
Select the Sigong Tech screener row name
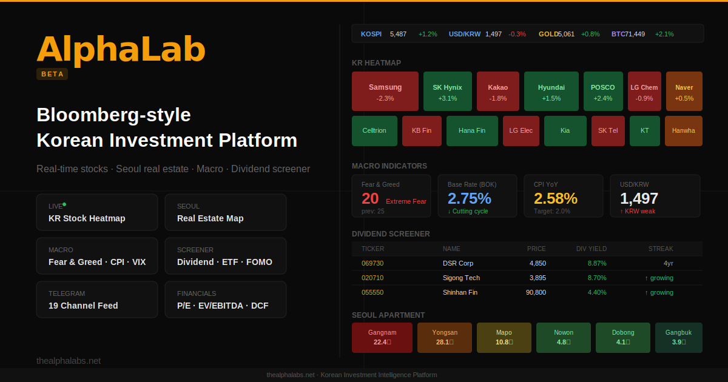pos(461,278)
